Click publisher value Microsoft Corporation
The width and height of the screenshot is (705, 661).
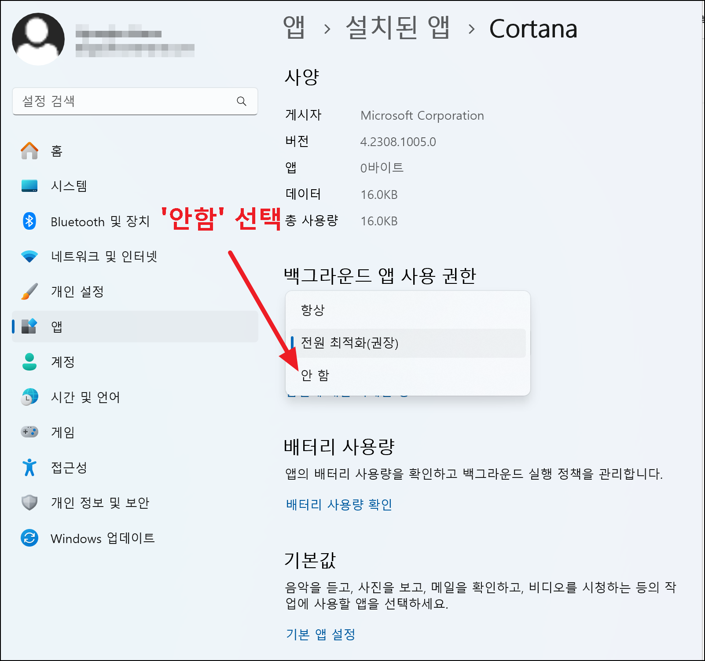422,115
